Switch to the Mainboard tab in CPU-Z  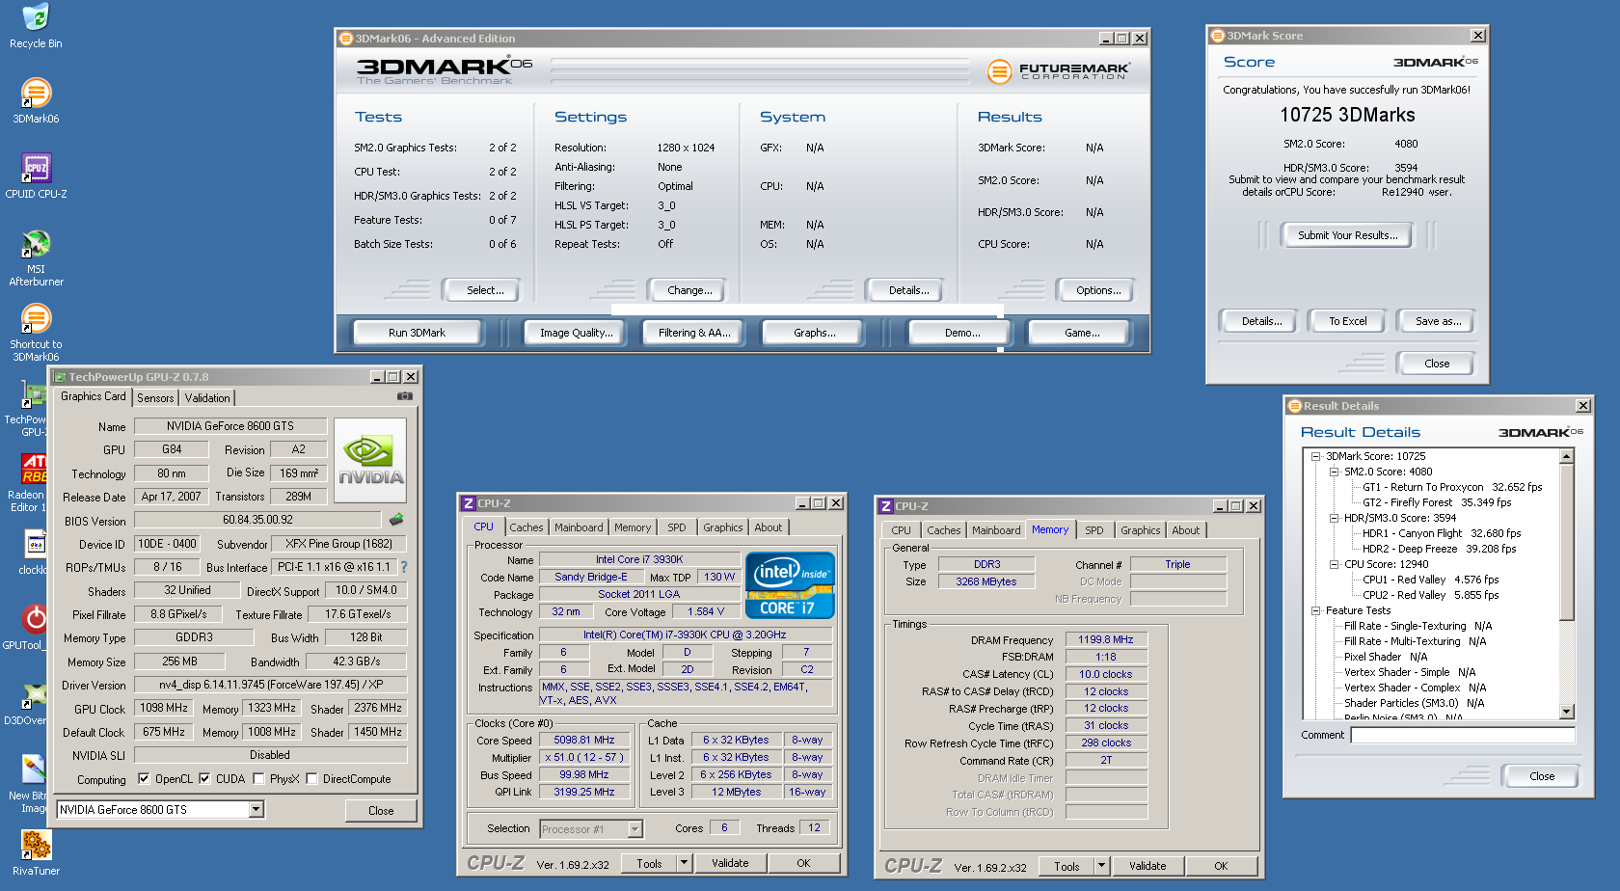(x=579, y=527)
